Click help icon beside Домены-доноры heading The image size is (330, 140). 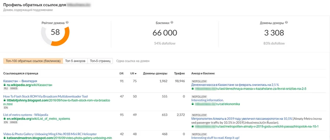(286, 23)
